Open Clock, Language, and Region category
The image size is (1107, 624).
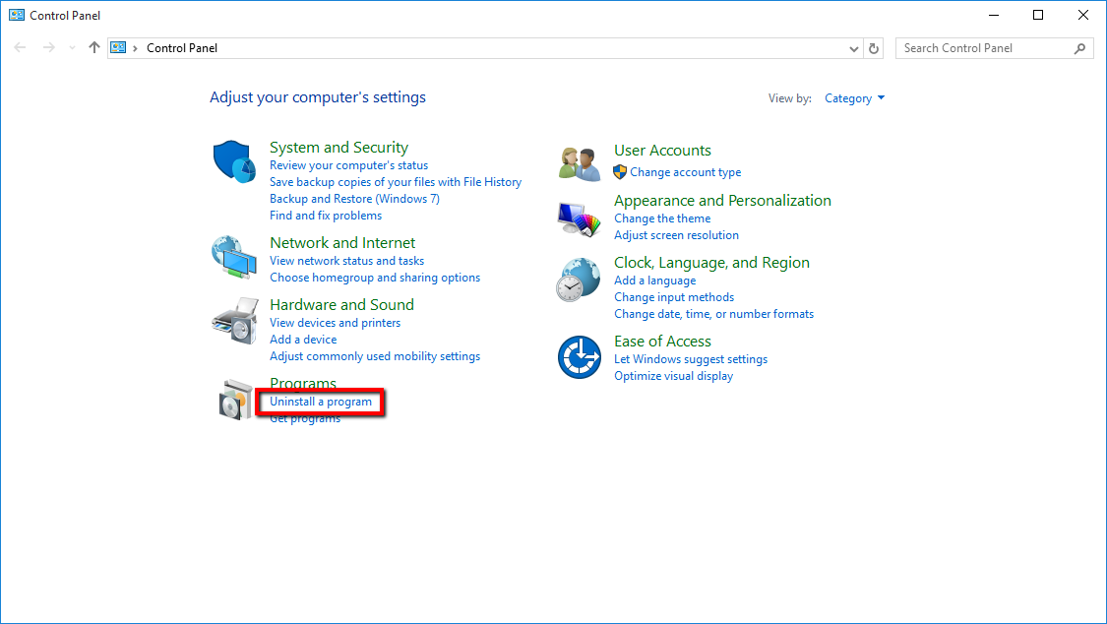coord(711,263)
